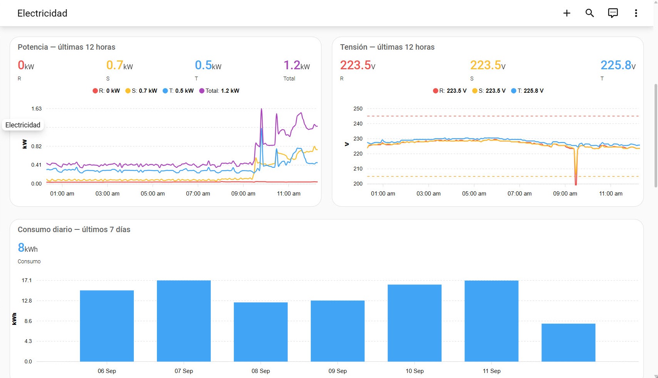The image size is (658, 378).
Task: Click the Electricidad tooltip label
Action: point(23,125)
